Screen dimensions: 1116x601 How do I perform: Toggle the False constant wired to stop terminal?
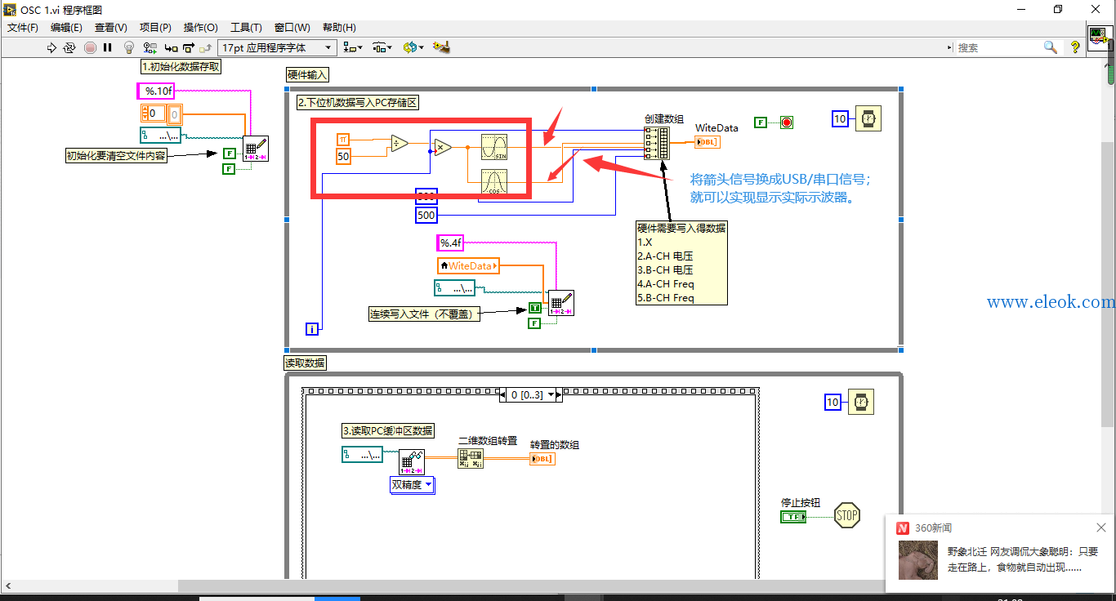(x=761, y=122)
